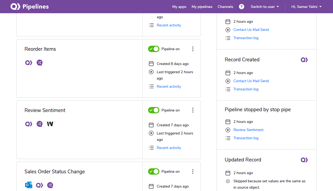
Task: Click the Quickbase app icon under Reorder Items
Action: tap(29, 63)
